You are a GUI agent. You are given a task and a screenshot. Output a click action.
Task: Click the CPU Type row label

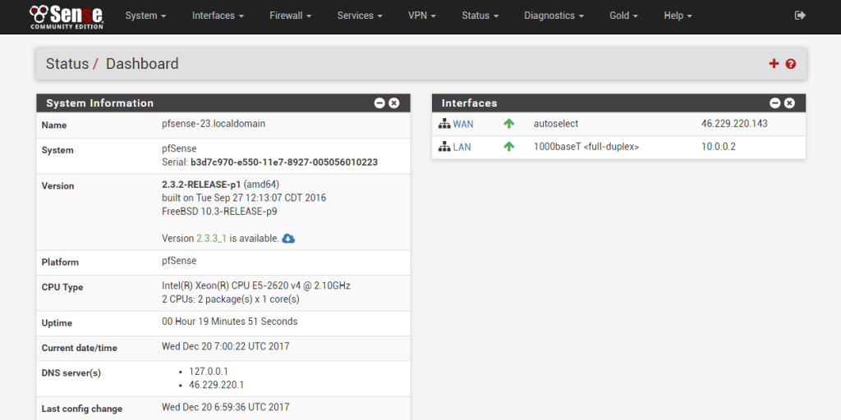point(62,287)
